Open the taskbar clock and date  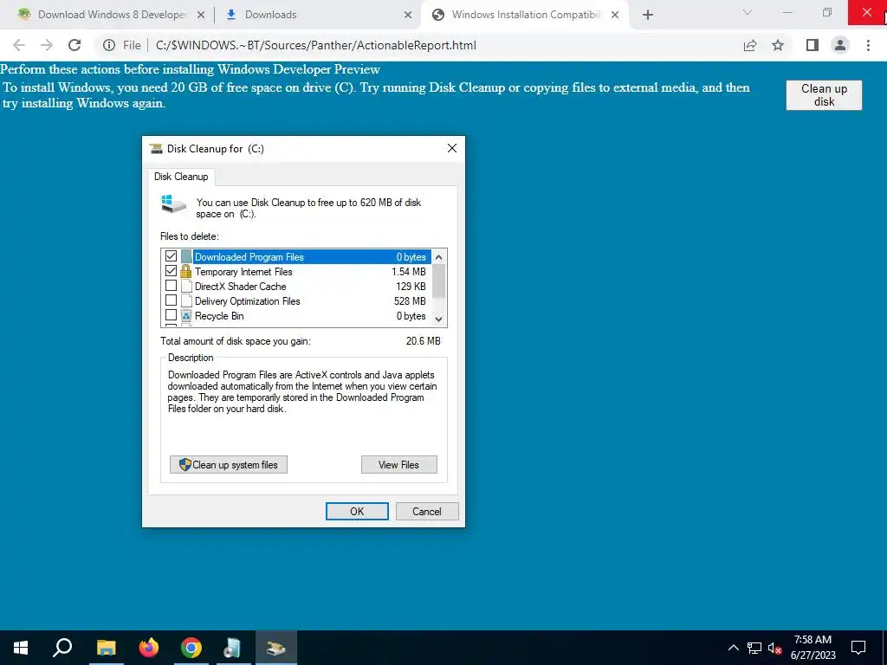(x=813, y=648)
